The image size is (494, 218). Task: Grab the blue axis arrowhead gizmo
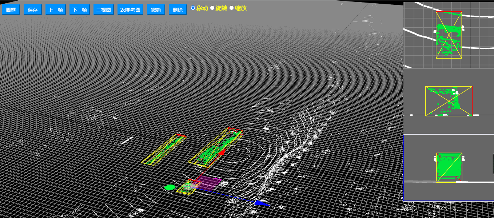click(x=260, y=203)
